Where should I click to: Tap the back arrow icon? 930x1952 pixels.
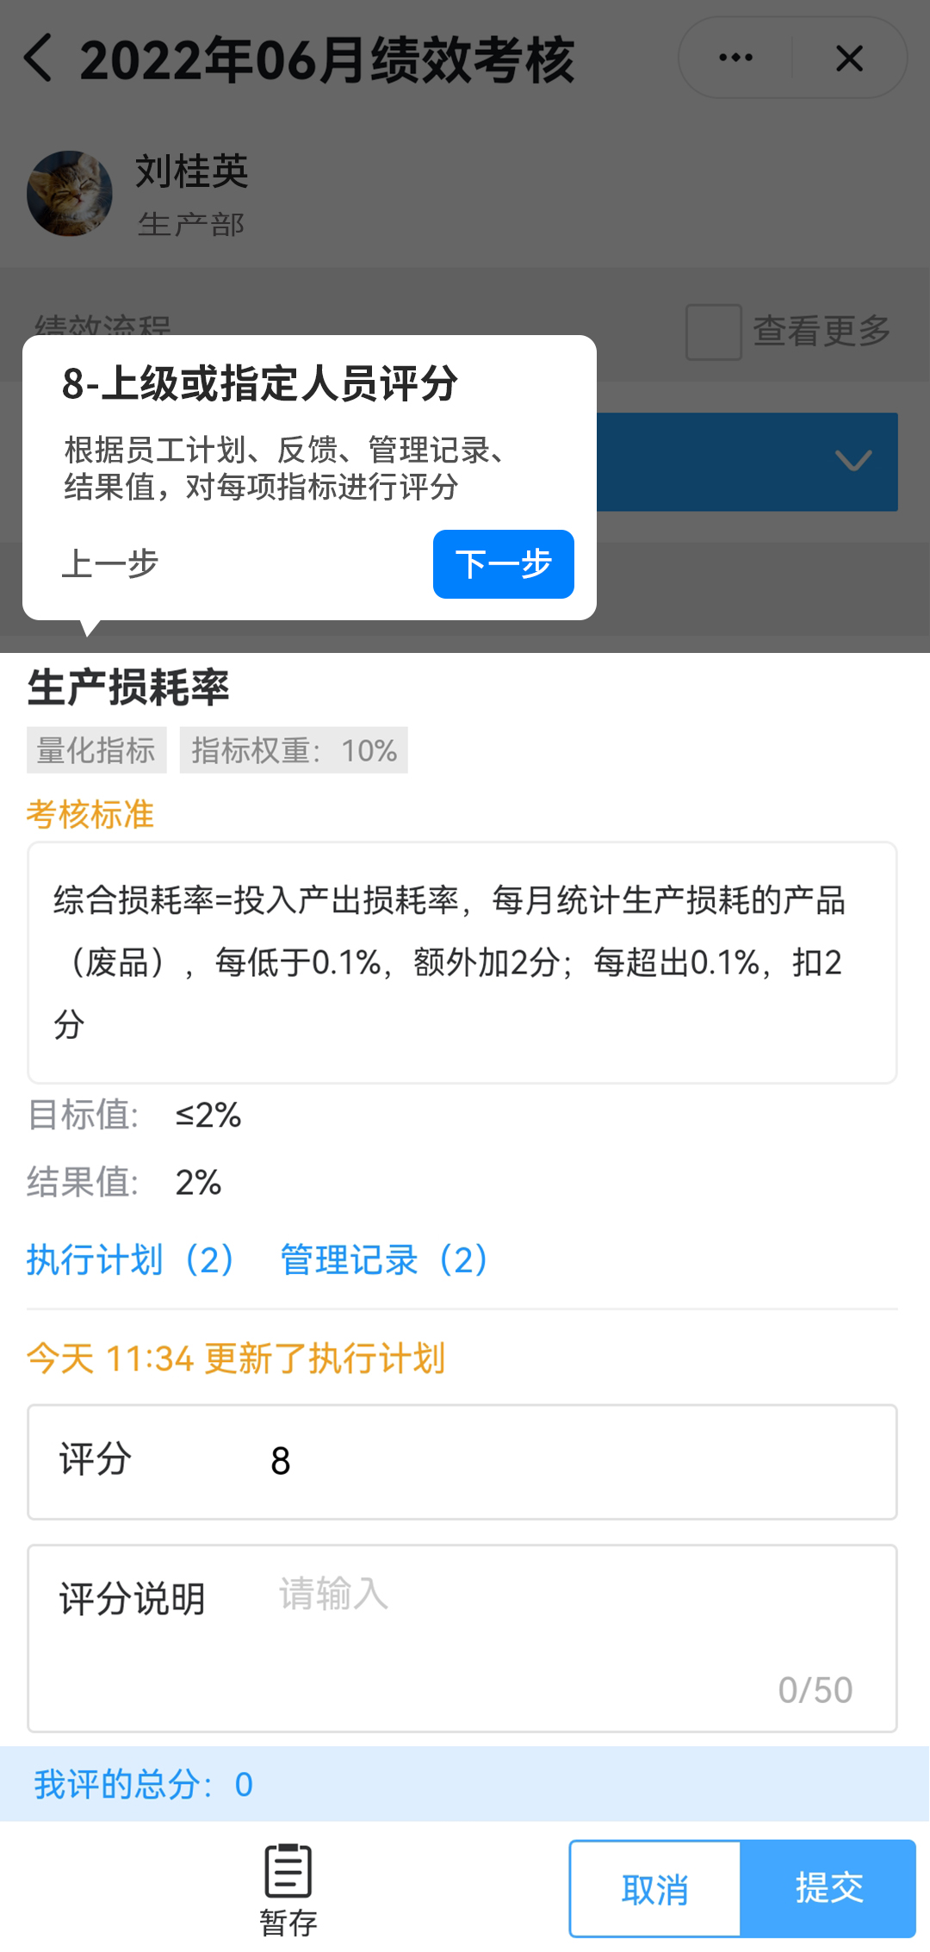39,59
